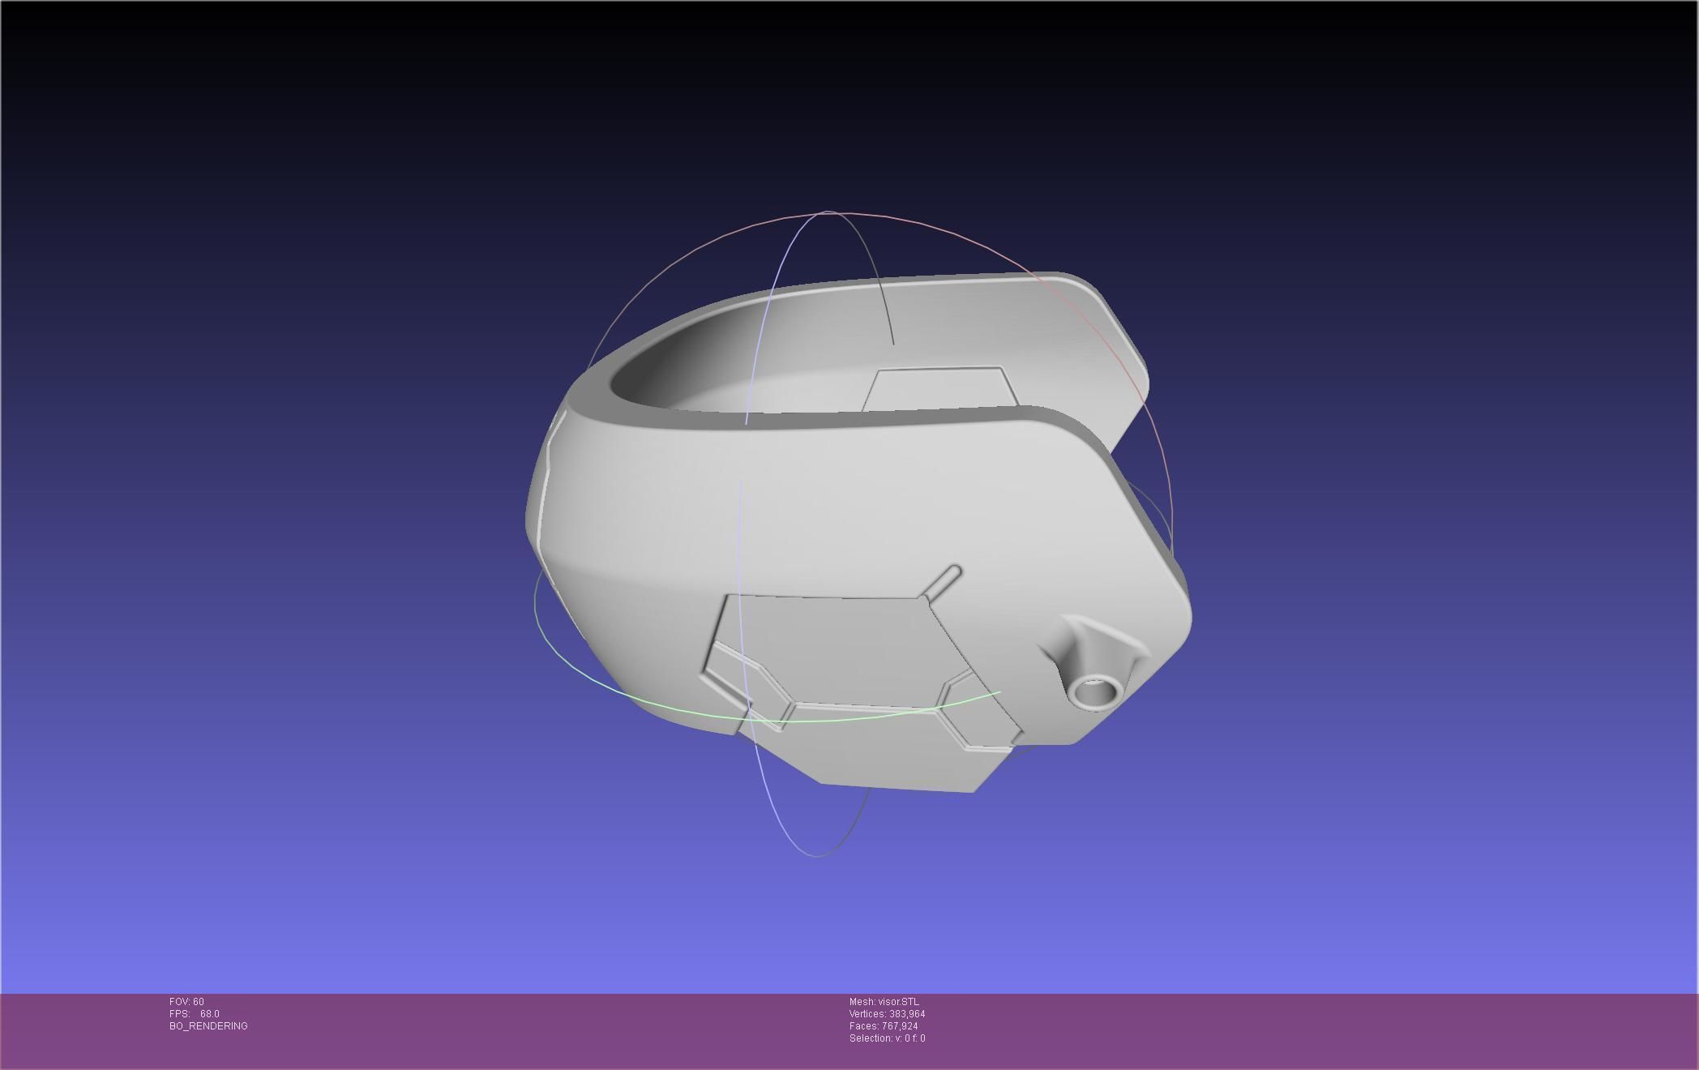Click the 'BO_RENDERING' label
This screenshot has height=1070, width=1699.
pyautogui.click(x=208, y=1026)
